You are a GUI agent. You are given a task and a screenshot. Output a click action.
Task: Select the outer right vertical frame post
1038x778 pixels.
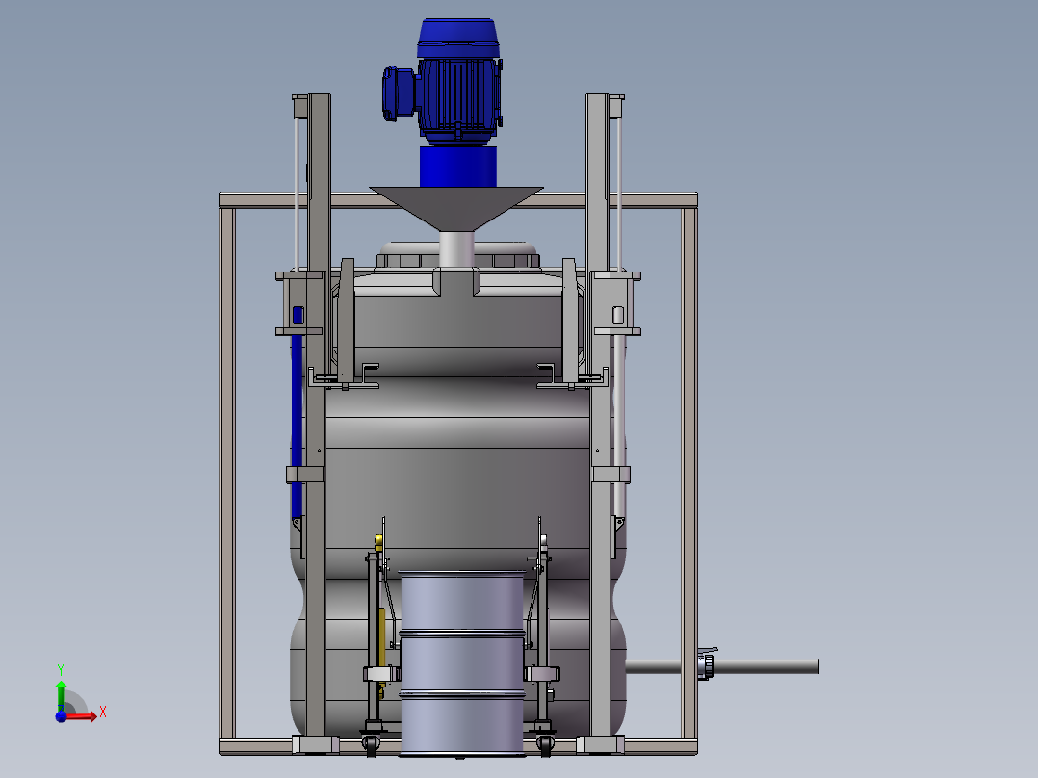click(x=688, y=473)
